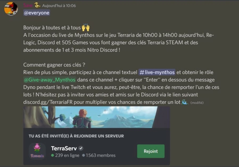Click the TerraServ server name
This screenshot has height=167, width=239.
(64, 148)
